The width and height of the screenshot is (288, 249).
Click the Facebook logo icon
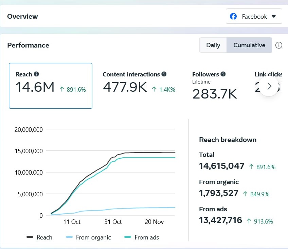pos(233,16)
